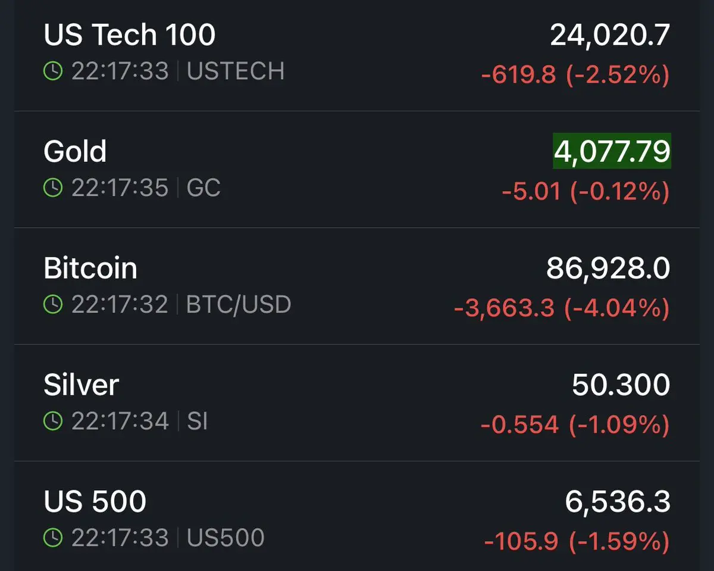
Task: Tap the US 500 price 6,536.3
Action: click(617, 501)
